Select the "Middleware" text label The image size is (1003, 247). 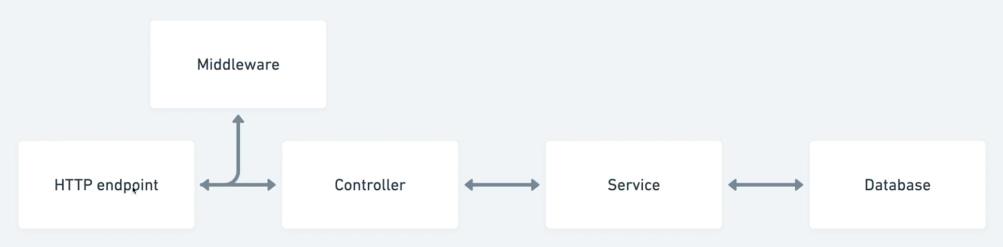pyautogui.click(x=238, y=64)
